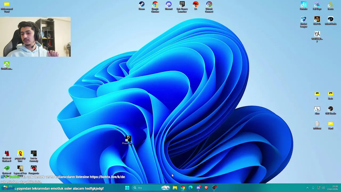Select the Muhammed Yusuf folder icon

[7, 7]
